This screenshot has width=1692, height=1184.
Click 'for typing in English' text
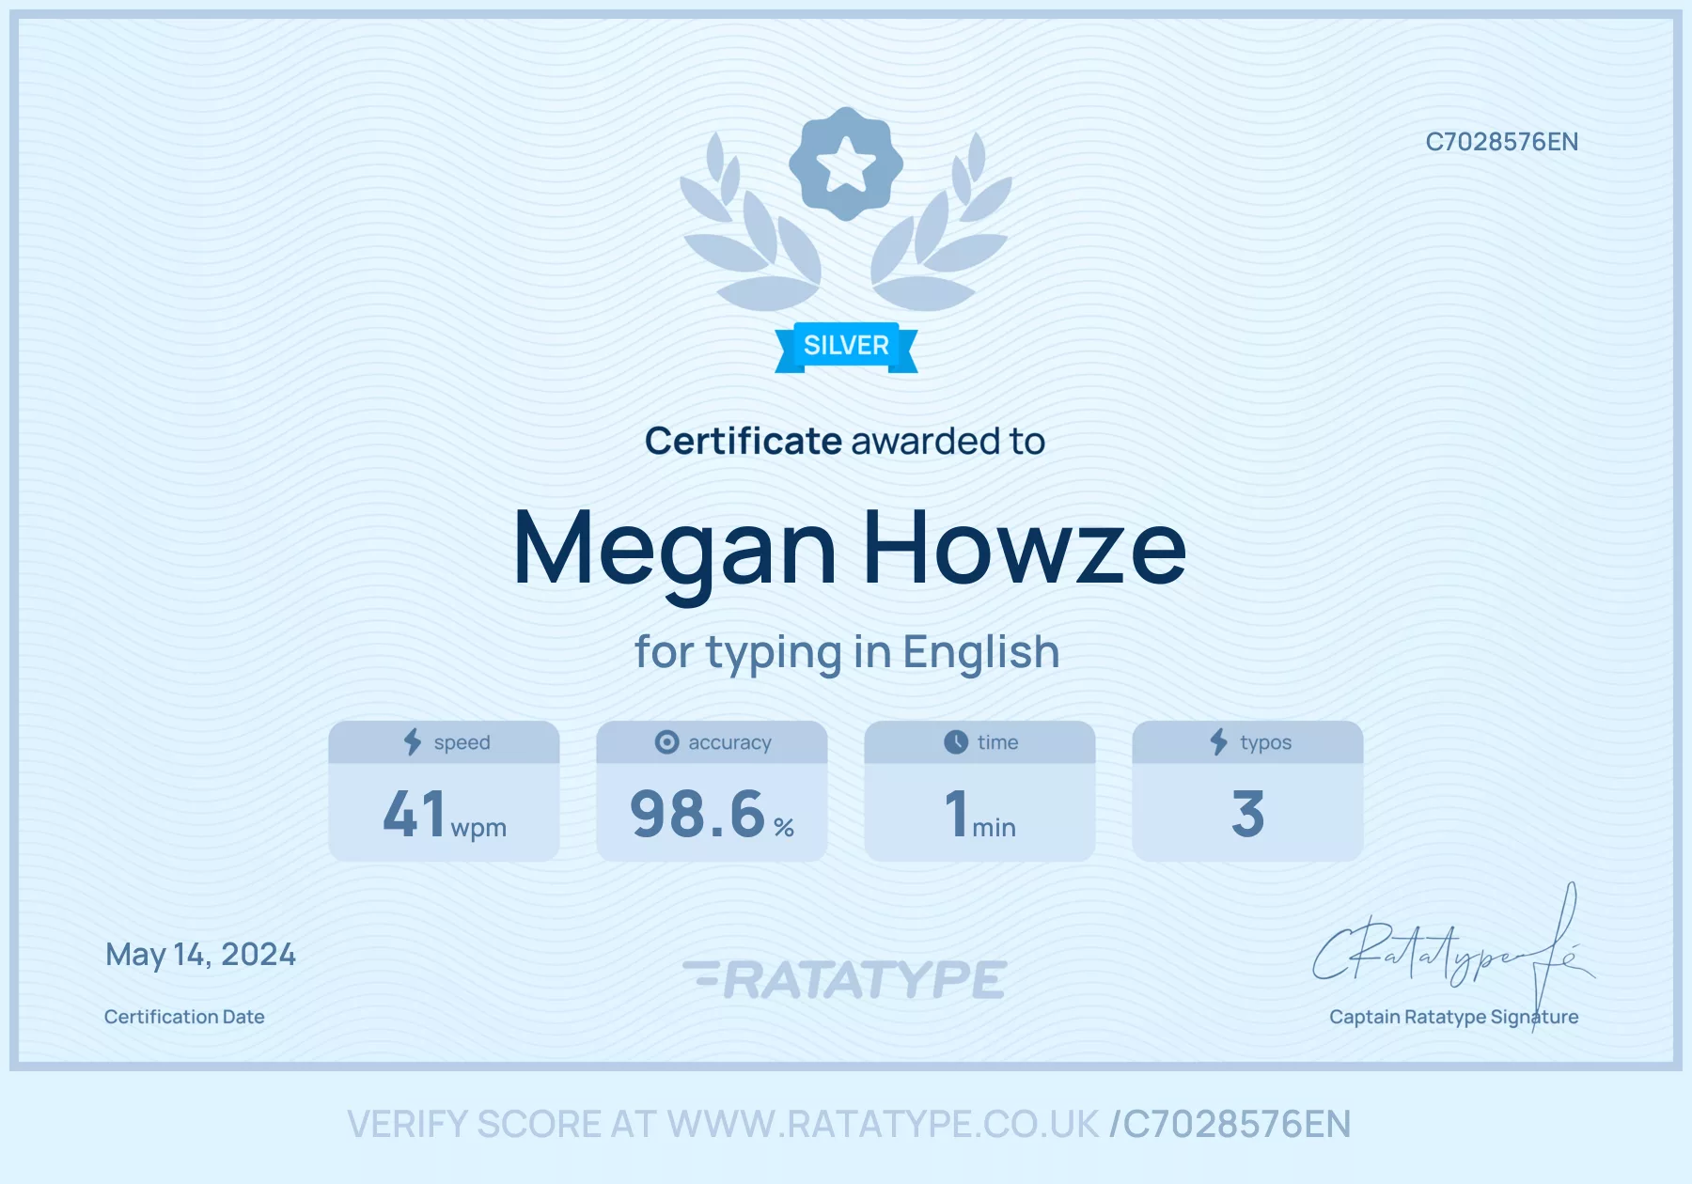click(847, 652)
